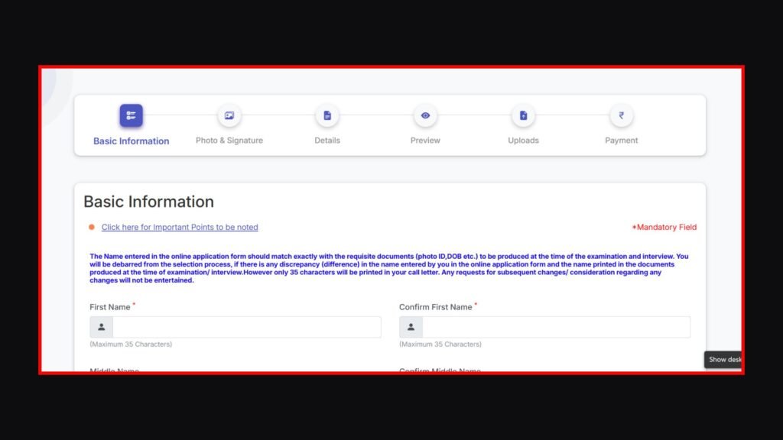Select the Photo & Signature step icon

pyautogui.click(x=229, y=116)
